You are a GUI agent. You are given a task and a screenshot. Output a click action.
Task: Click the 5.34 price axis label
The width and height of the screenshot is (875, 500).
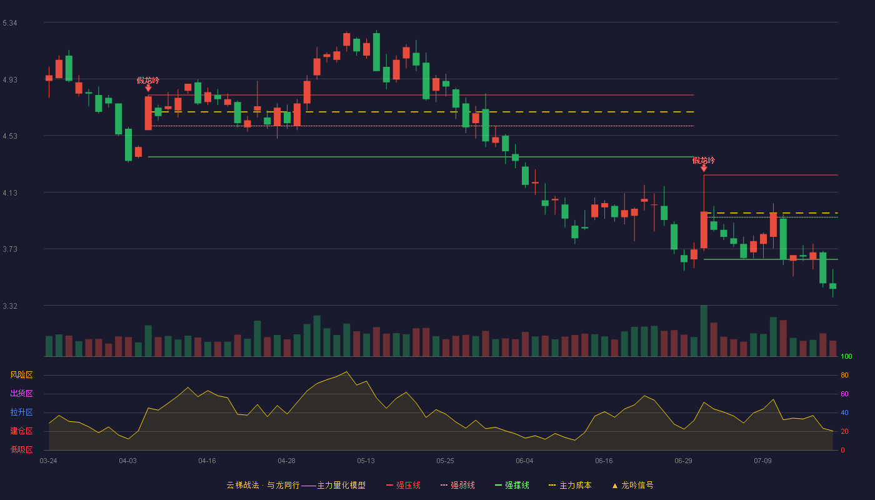point(10,23)
